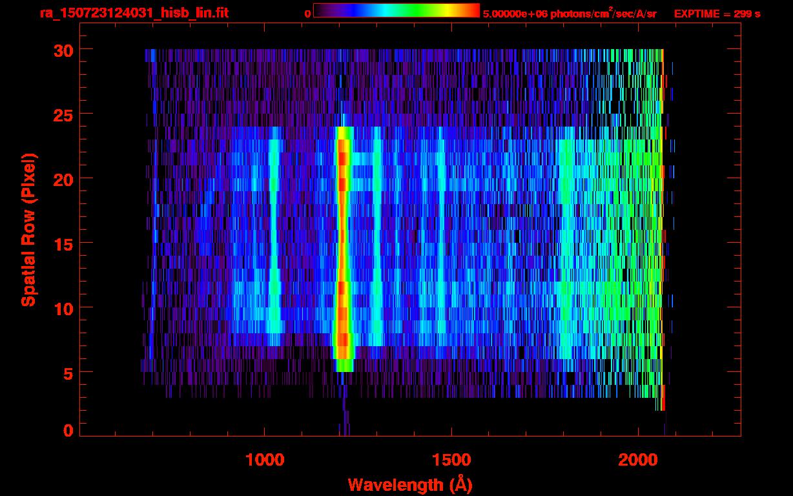Click the 2000 wavelength tick label
Screen dimensions: 793x496
click(x=639, y=459)
